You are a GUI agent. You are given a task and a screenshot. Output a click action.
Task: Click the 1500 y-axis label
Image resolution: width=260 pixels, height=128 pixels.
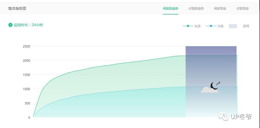27,75
